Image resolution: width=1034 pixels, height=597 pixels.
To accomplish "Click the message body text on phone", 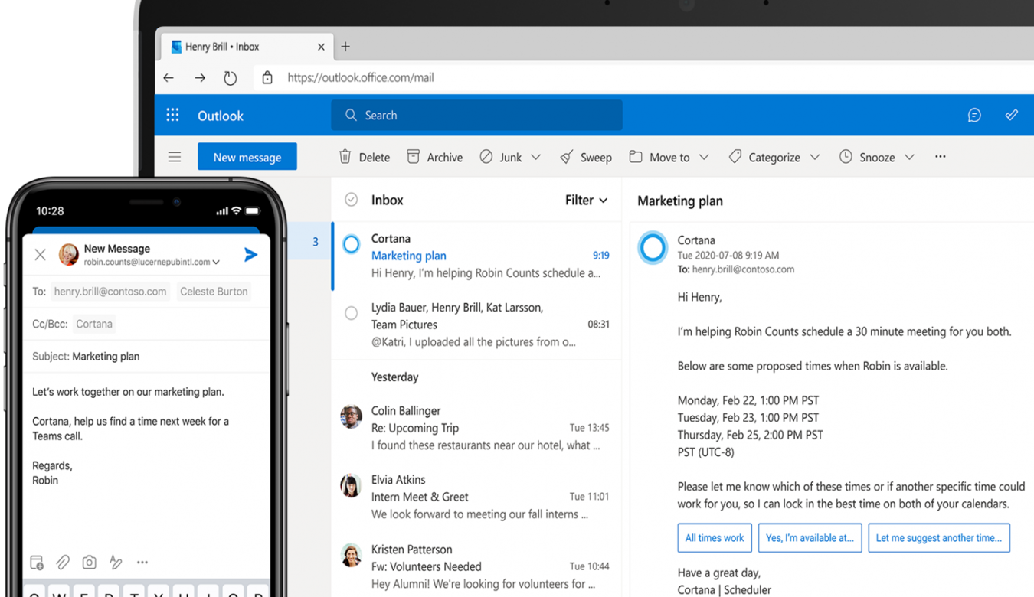I will click(131, 436).
